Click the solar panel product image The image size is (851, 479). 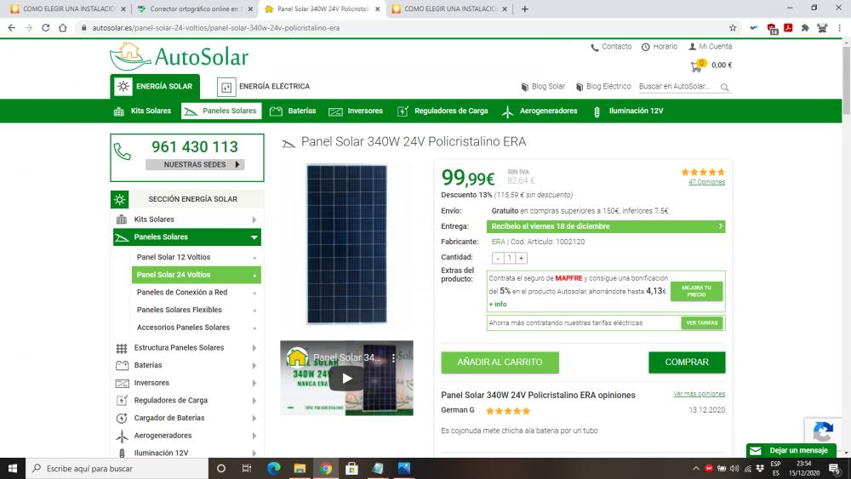346,244
